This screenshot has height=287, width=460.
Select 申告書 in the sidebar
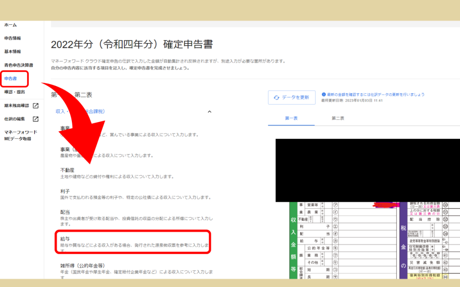pyautogui.click(x=11, y=79)
